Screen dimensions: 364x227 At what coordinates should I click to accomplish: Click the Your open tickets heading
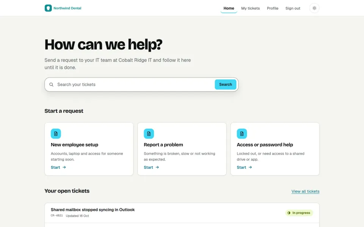click(67, 191)
